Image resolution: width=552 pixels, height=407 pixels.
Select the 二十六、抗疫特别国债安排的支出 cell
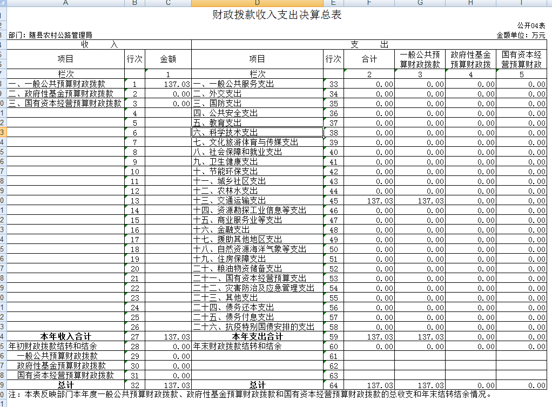[x=257, y=327]
